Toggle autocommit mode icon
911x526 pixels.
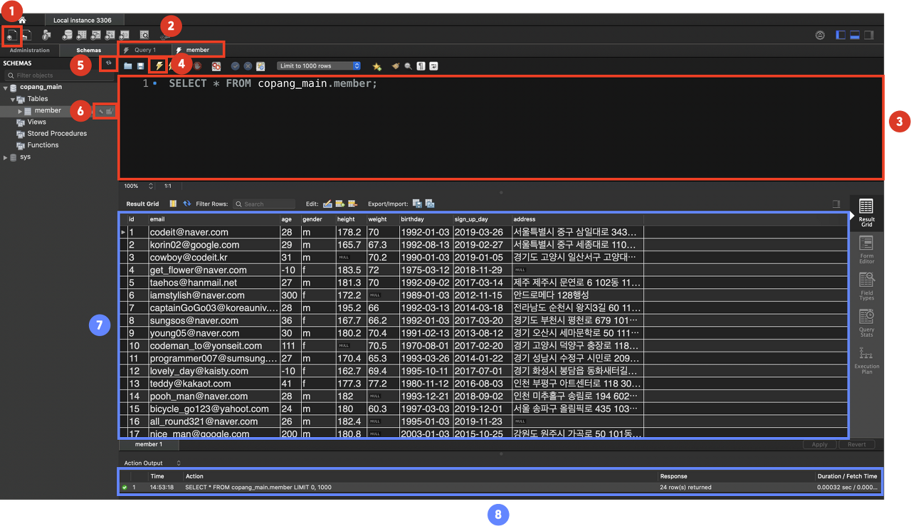pos(260,66)
